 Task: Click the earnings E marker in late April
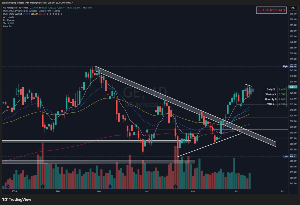pyautogui.click(x=175, y=186)
